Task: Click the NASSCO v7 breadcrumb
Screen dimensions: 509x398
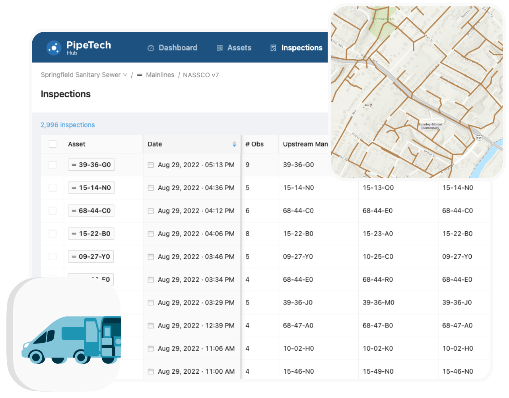Action: click(201, 75)
